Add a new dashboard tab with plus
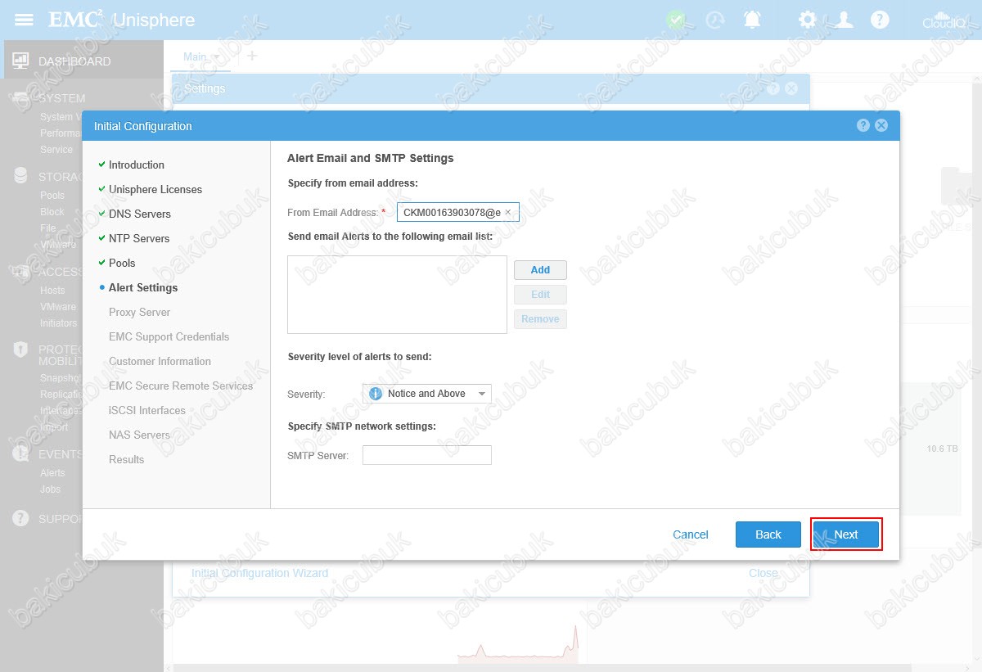Screen dimensions: 982x672 [x=252, y=56]
